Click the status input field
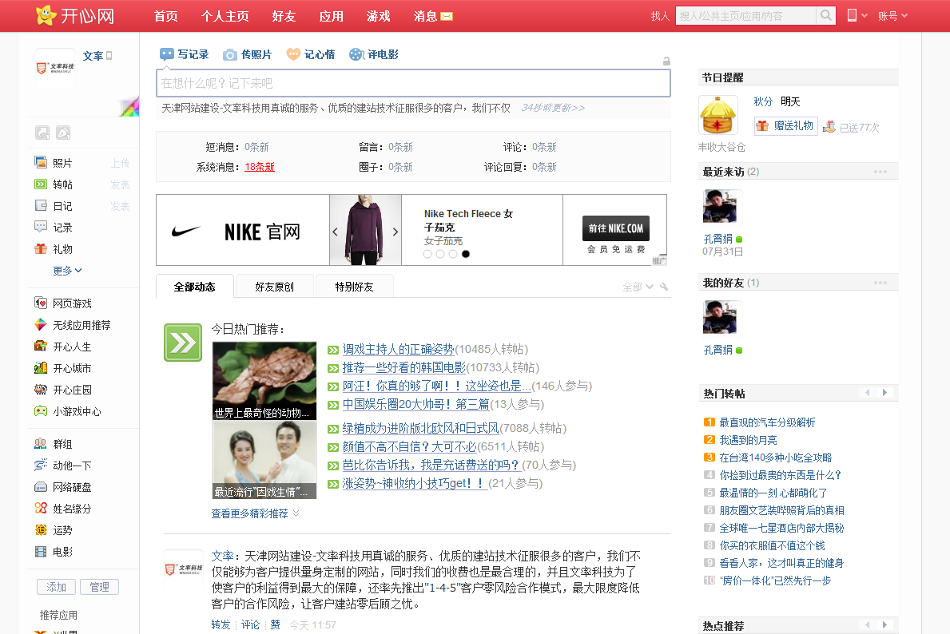 click(x=412, y=83)
